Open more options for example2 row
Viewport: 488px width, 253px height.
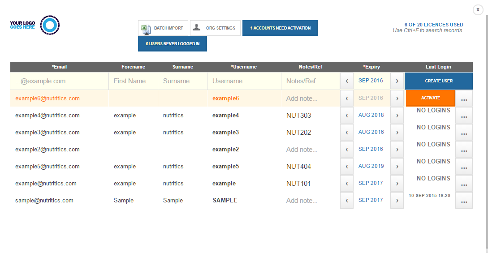[x=464, y=150]
